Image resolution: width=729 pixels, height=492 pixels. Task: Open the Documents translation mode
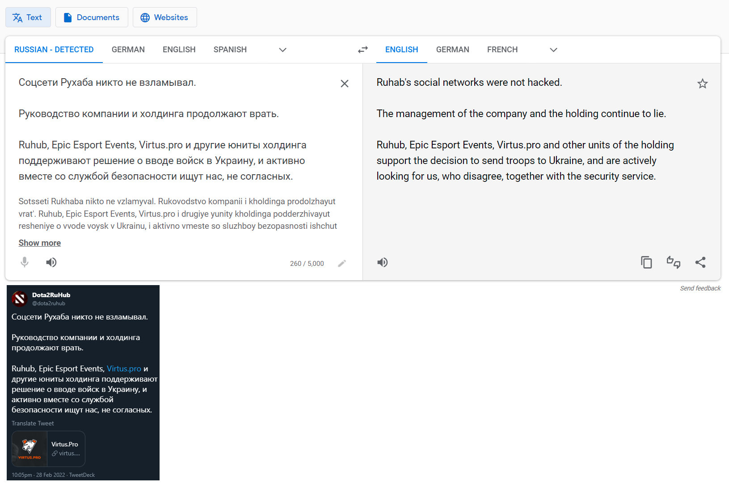(92, 17)
